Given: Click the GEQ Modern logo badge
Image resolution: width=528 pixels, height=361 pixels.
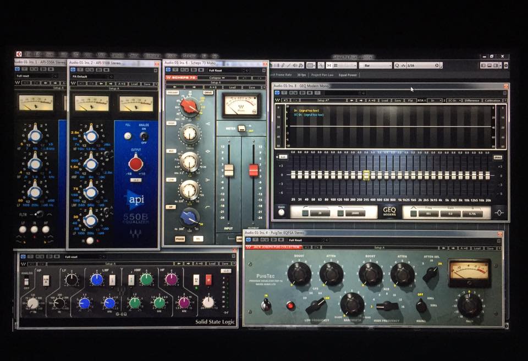Looking at the screenshot, I should 389,211.
